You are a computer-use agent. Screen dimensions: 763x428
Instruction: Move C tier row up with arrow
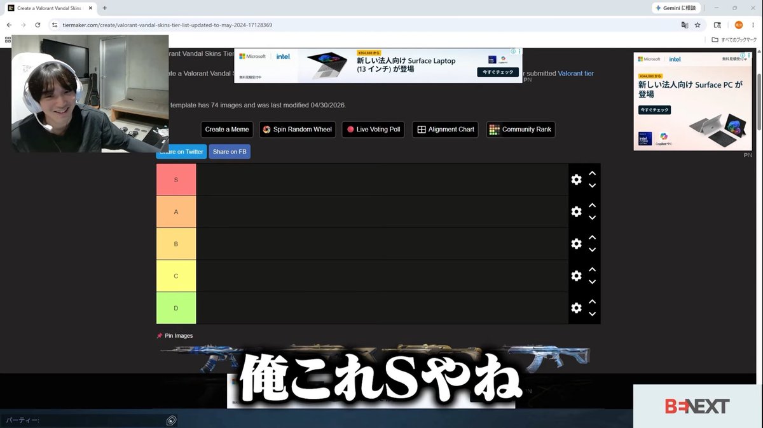(x=592, y=269)
